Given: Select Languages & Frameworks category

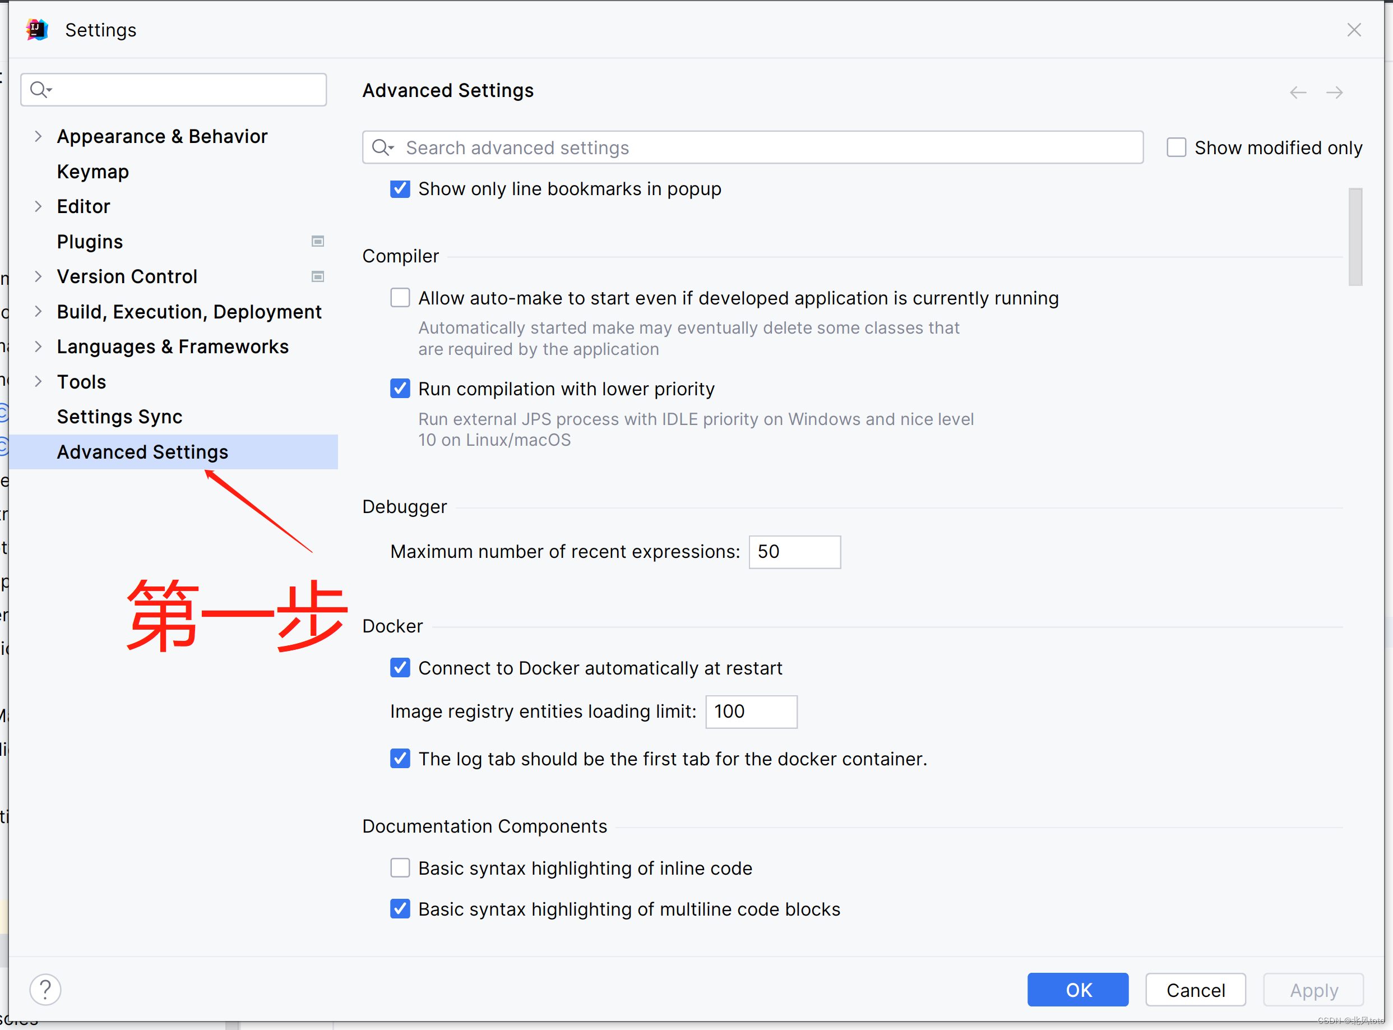Looking at the screenshot, I should point(173,347).
